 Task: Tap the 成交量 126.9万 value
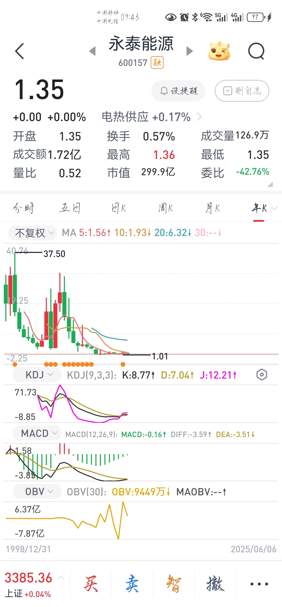(x=252, y=135)
